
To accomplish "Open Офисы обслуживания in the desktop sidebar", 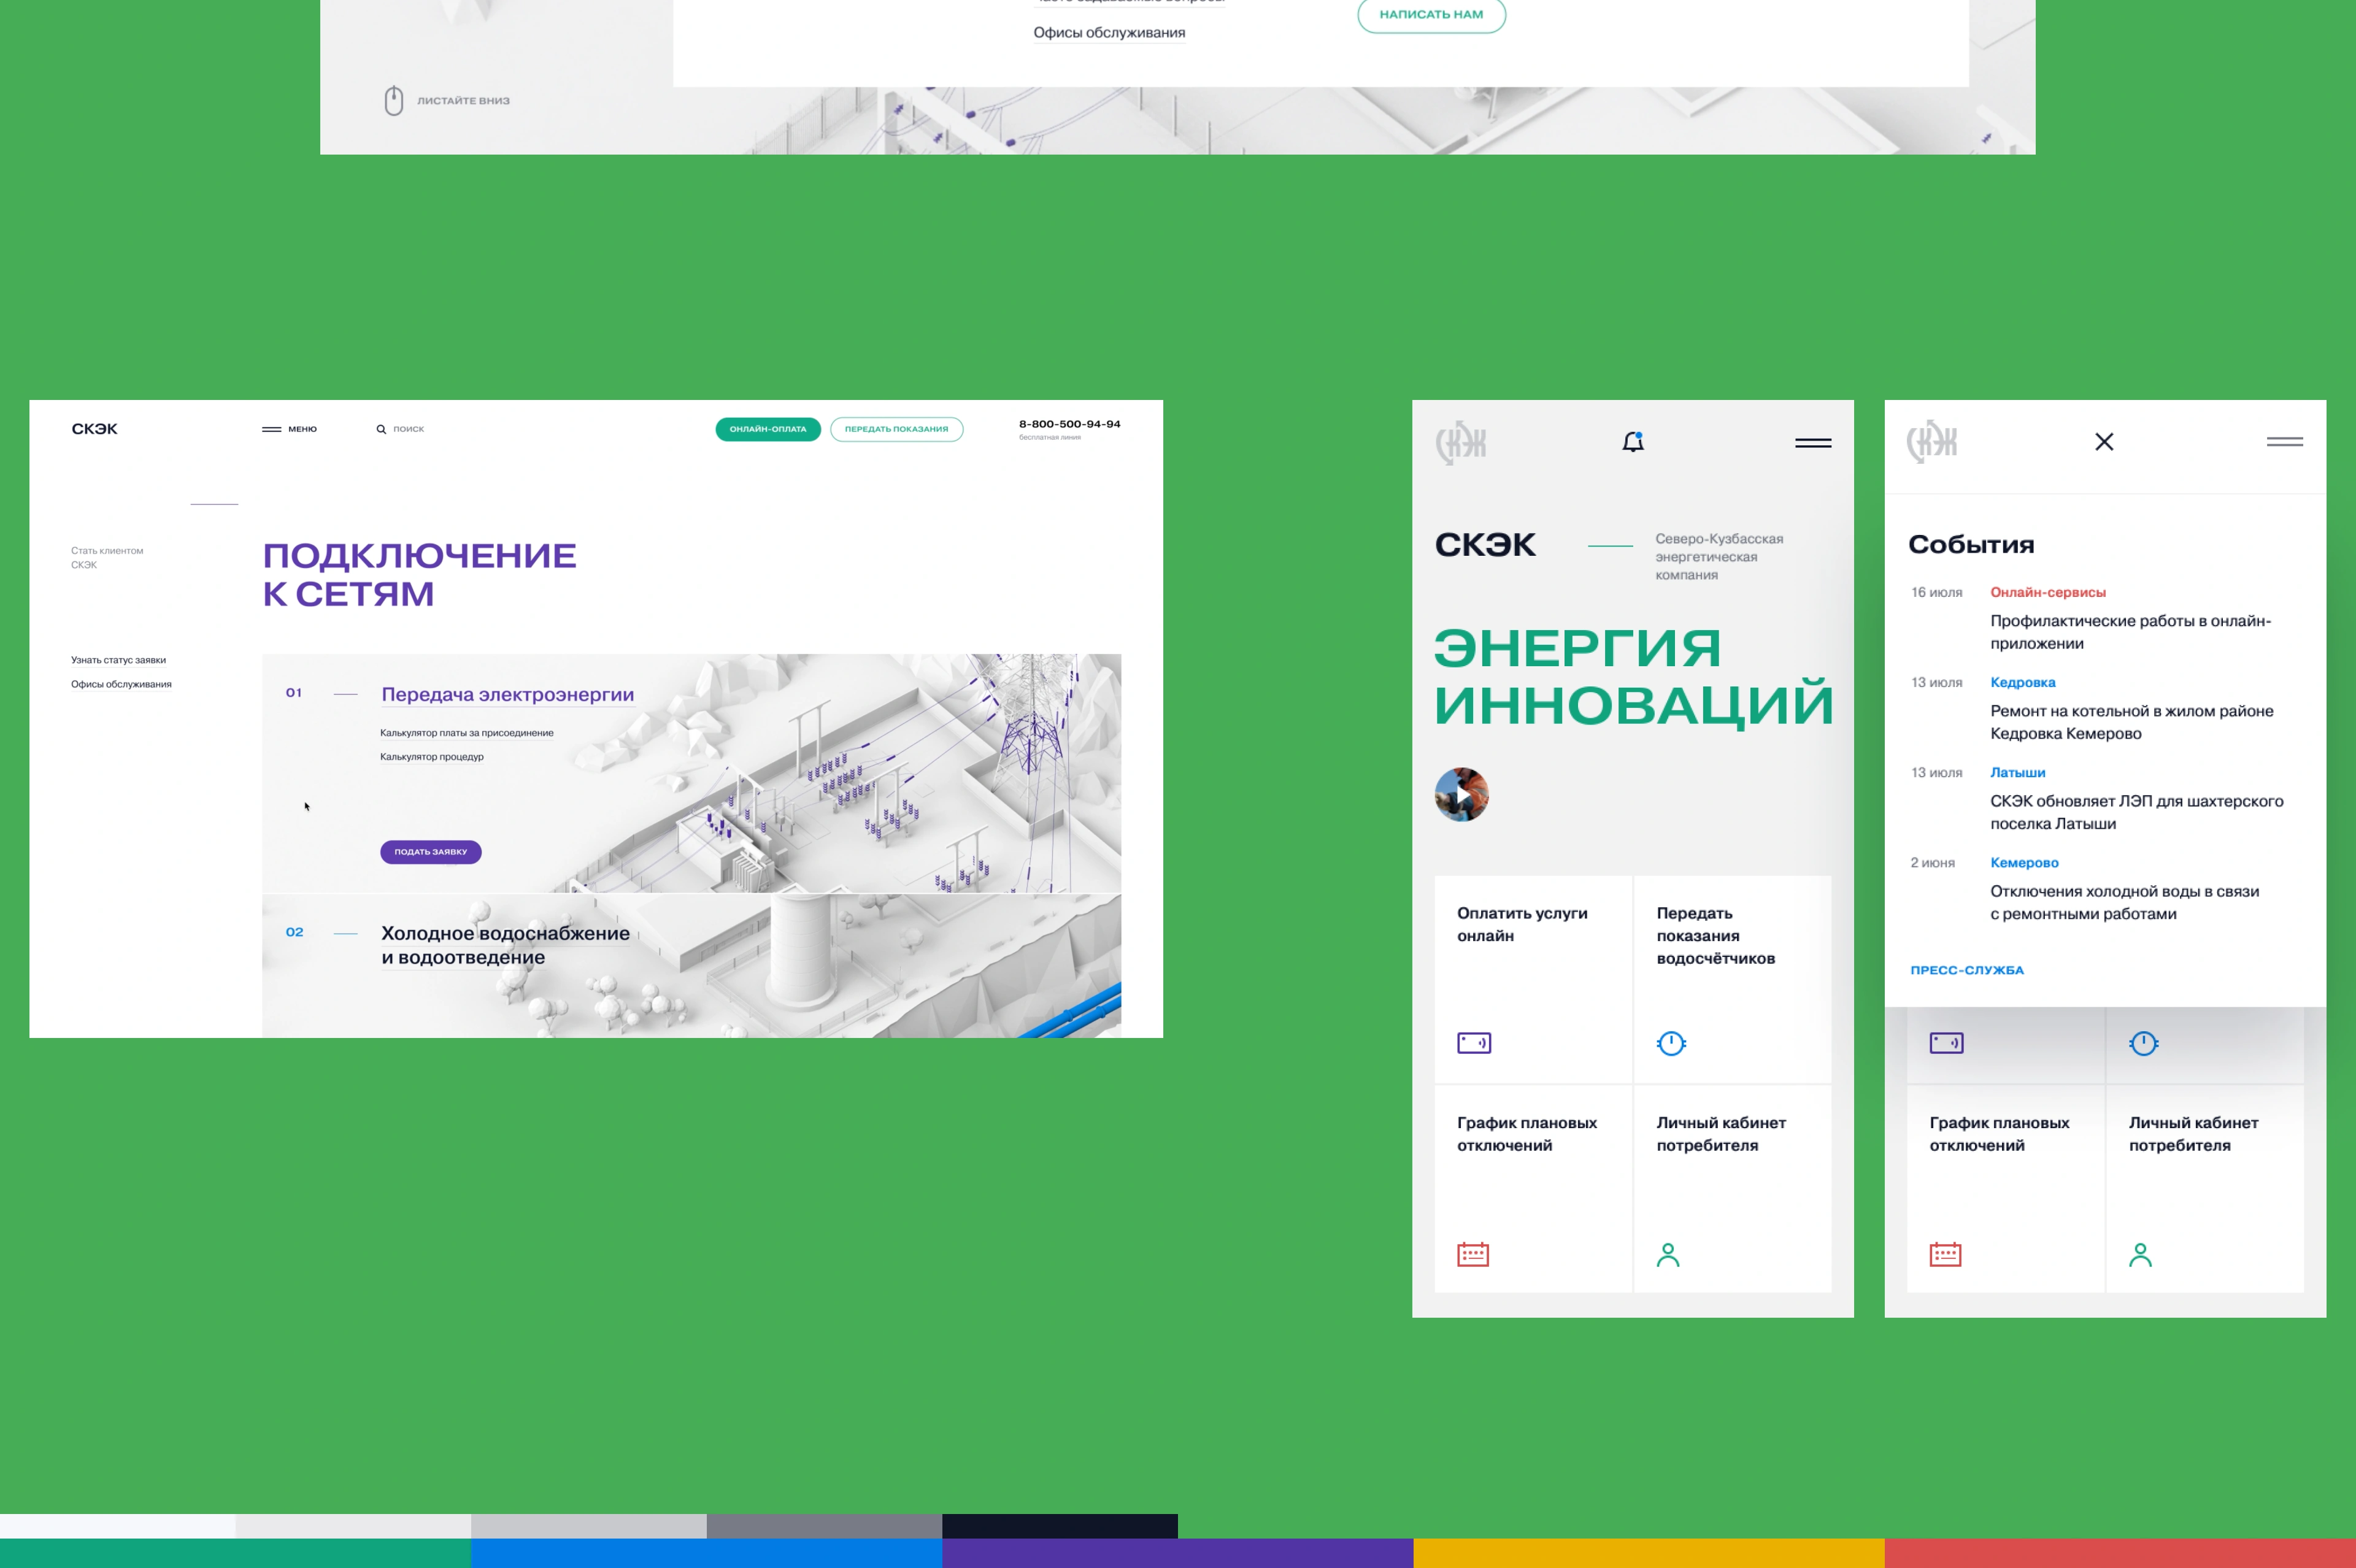I will point(121,684).
